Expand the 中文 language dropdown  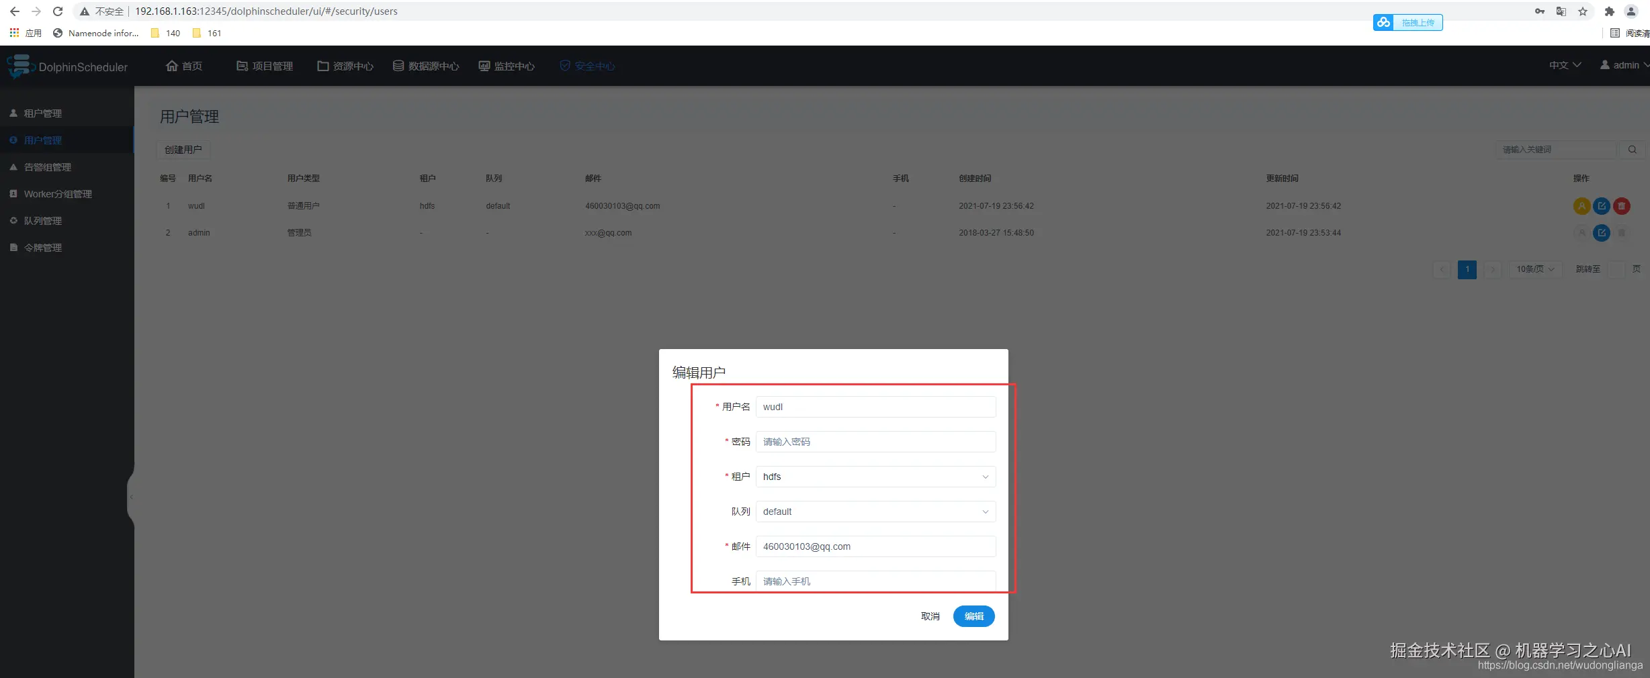pos(1565,65)
